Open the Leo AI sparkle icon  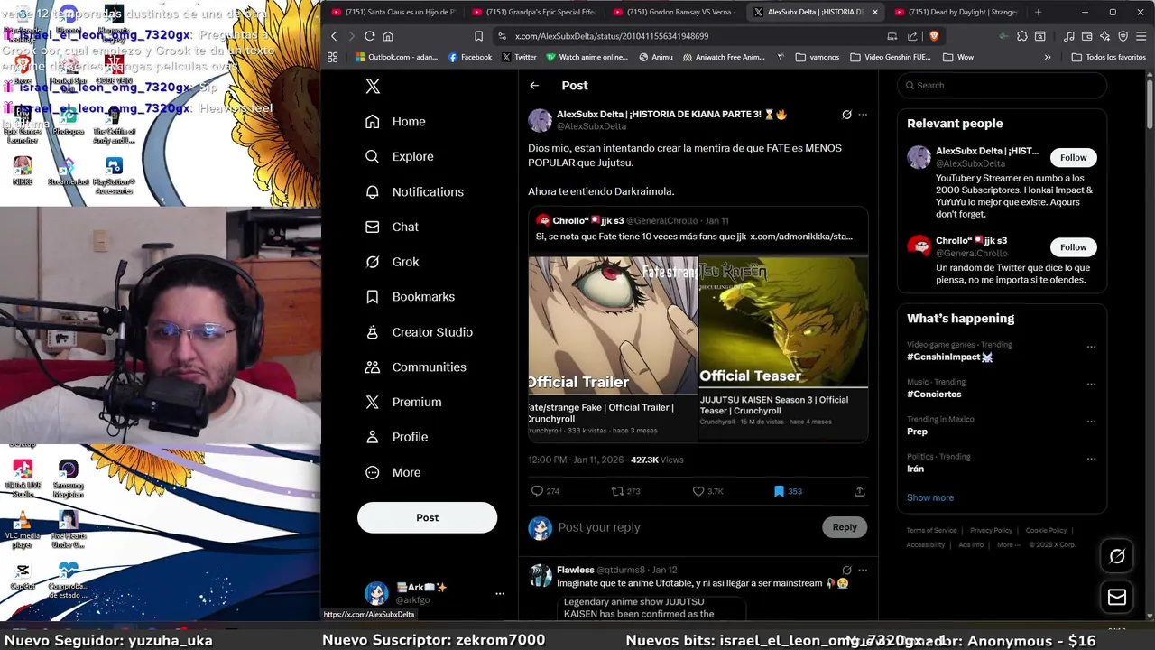pyautogui.click(x=1104, y=36)
